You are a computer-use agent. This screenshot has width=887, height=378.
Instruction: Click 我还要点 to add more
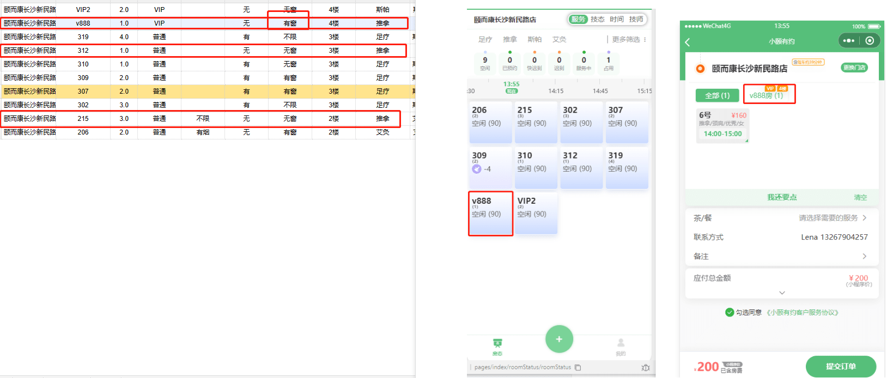[782, 197]
